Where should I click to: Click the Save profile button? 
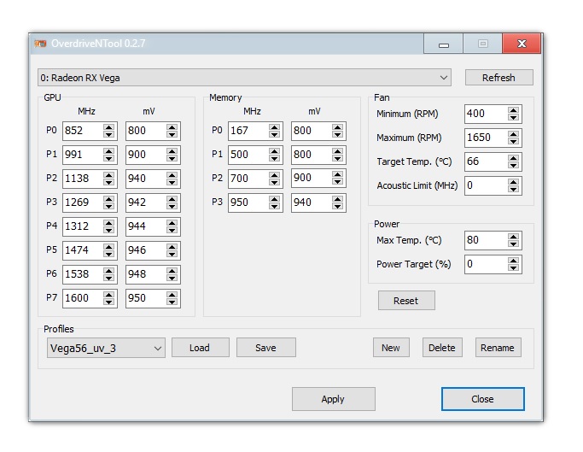[x=266, y=348]
